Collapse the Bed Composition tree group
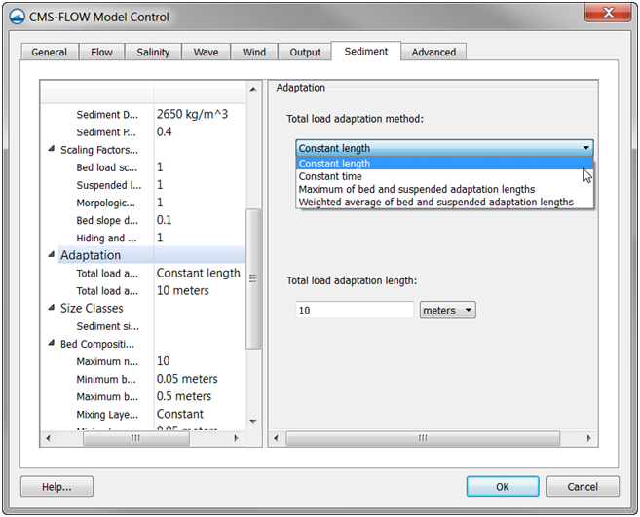 pyautogui.click(x=51, y=343)
